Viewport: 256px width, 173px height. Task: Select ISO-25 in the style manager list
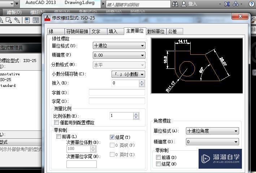coord(5,80)
